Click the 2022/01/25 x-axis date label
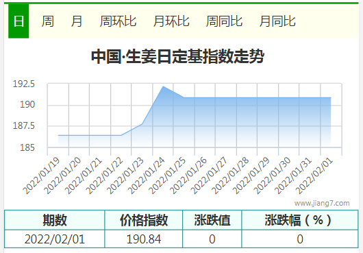 click(168, 176)
